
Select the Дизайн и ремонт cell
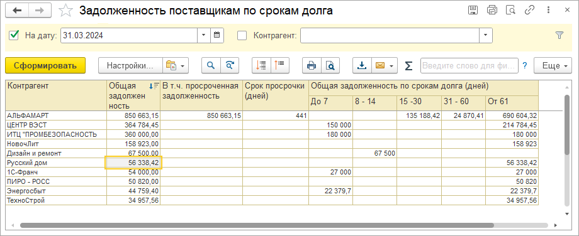point(56,153)
